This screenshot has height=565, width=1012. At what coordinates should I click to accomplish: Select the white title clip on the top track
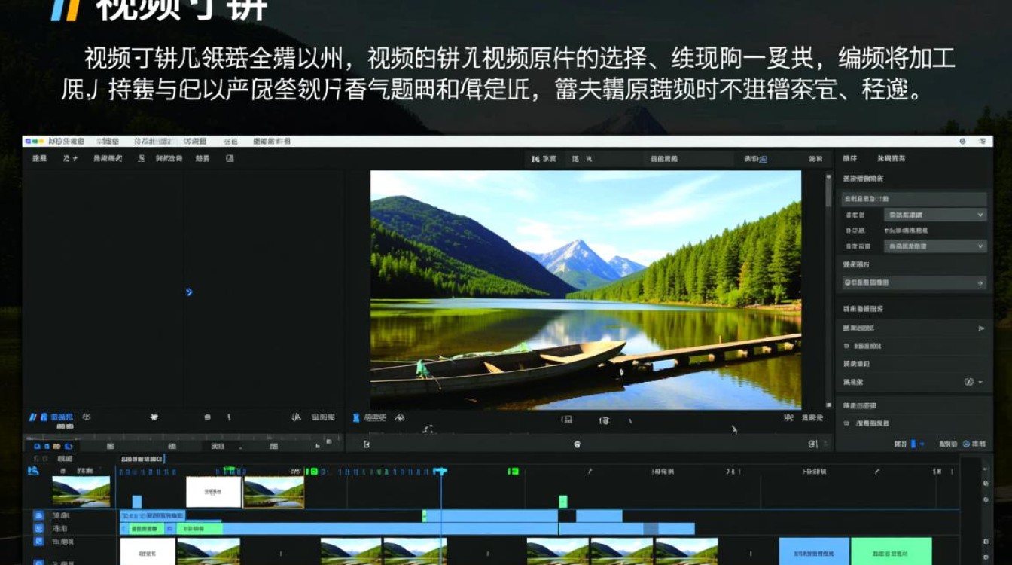pos(214,492)
